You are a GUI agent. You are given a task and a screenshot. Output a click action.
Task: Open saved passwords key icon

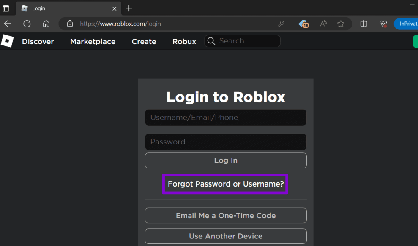(x=281, y=24)
